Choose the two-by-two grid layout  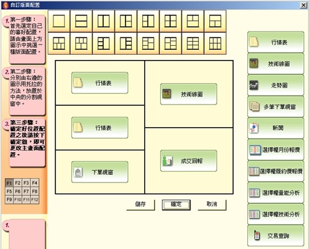click(x=171, y=21)
